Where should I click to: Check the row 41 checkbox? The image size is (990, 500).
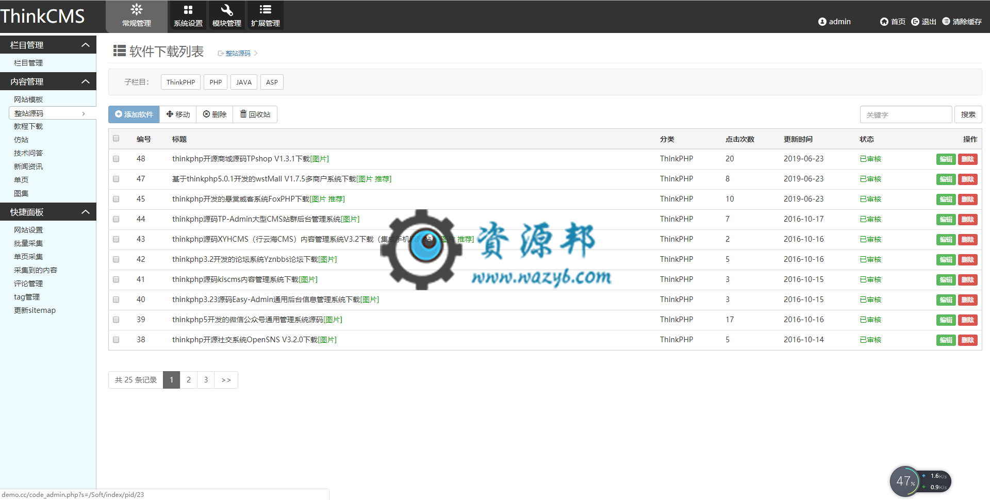click(x=116, y=279)
